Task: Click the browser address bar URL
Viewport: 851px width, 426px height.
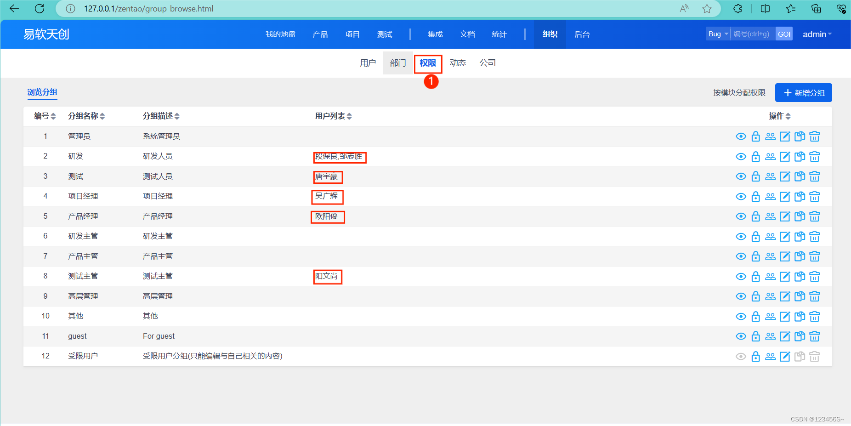Action: [x=148, y=9]
